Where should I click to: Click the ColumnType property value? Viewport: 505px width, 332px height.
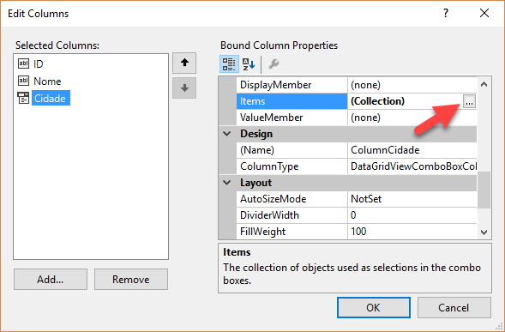[412, 166]
